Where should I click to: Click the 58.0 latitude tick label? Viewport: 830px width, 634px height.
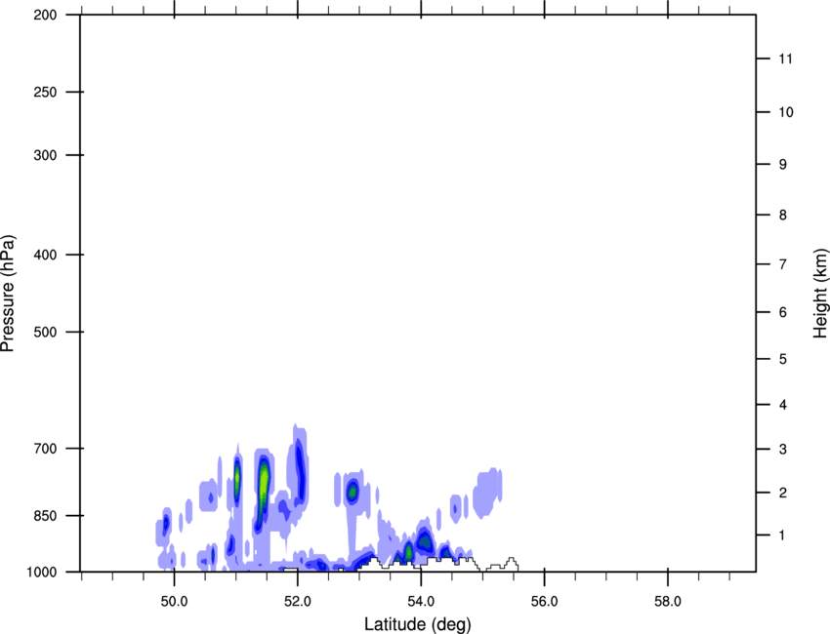tap(668, 601)
